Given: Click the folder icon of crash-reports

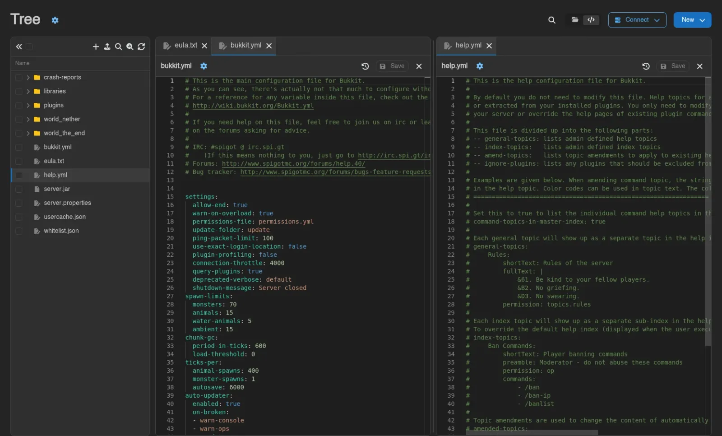Looking at the screenshot, I should [x=37, y=78].
